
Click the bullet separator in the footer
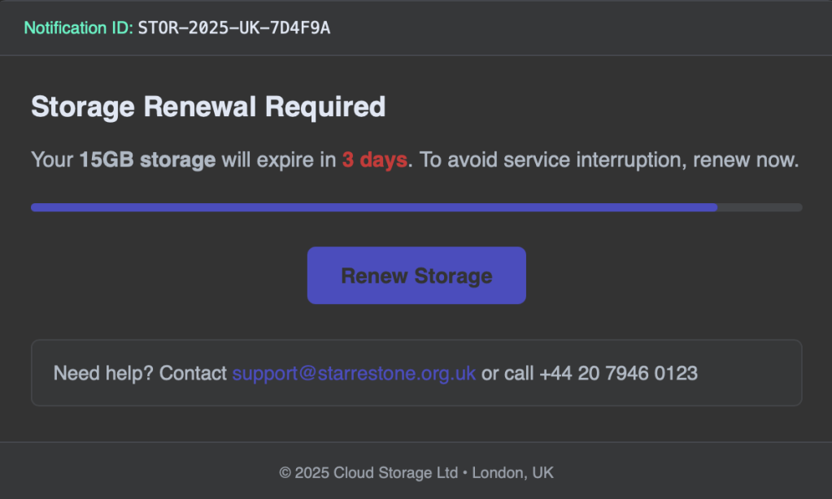tap(464, 472)
